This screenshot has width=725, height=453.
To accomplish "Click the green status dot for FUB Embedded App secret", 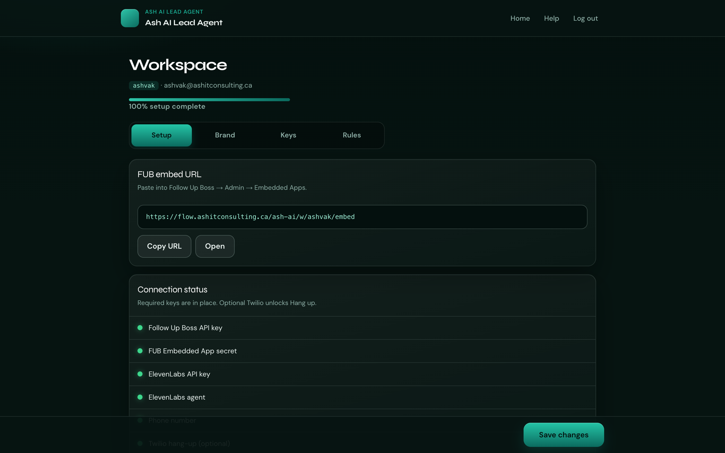I will [x=140, y=351].
